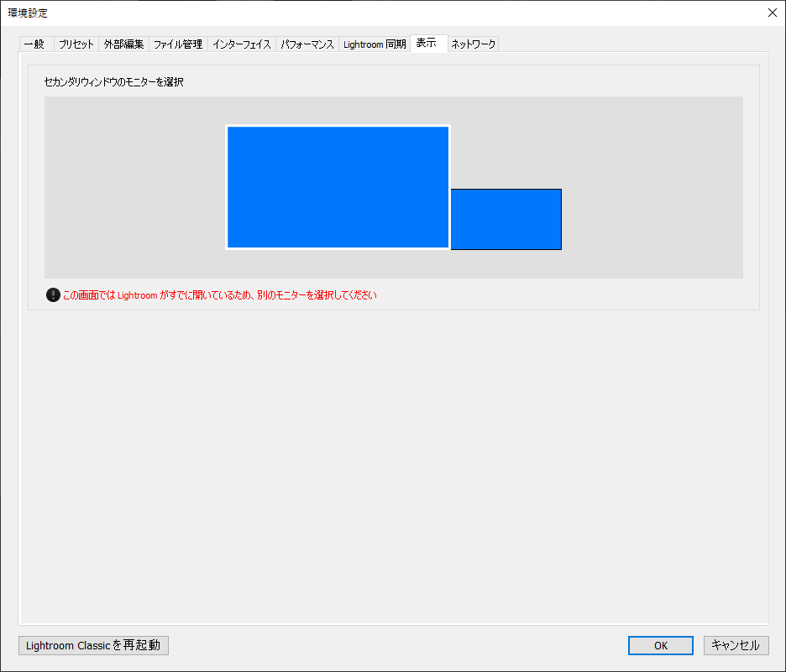Screen dimensions: 786x672
Task: Click the Lightroom Classic を再起動 button
Action: tap(94, 645)
